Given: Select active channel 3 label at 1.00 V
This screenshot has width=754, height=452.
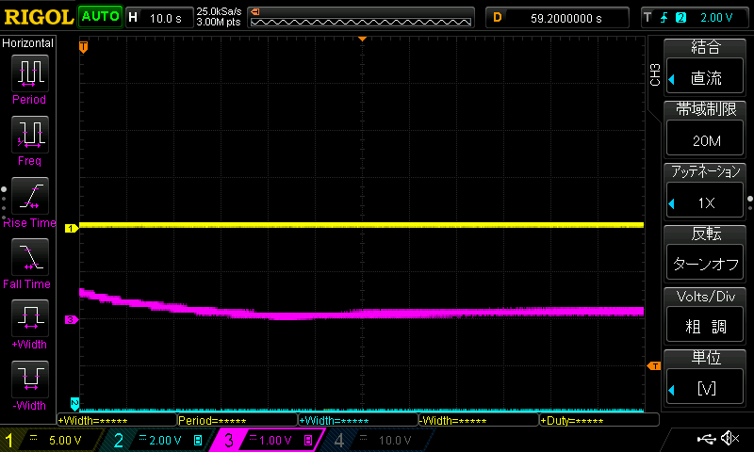Looking at the screenshot, I should point(269,440).
